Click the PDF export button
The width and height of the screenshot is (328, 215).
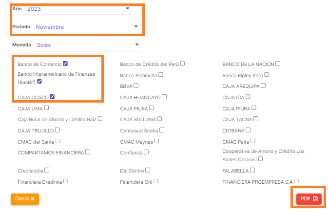point(309,198)
